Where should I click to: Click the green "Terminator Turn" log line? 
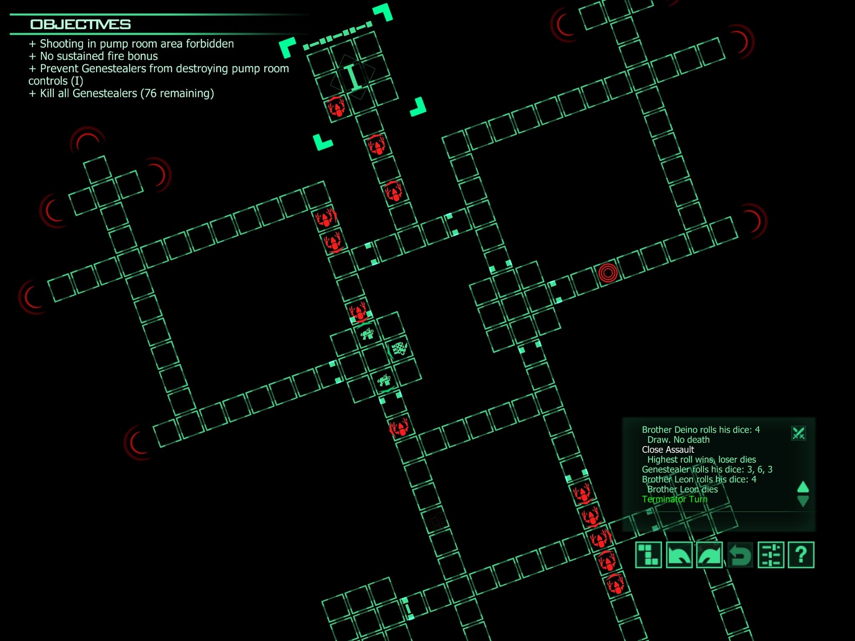675,500
